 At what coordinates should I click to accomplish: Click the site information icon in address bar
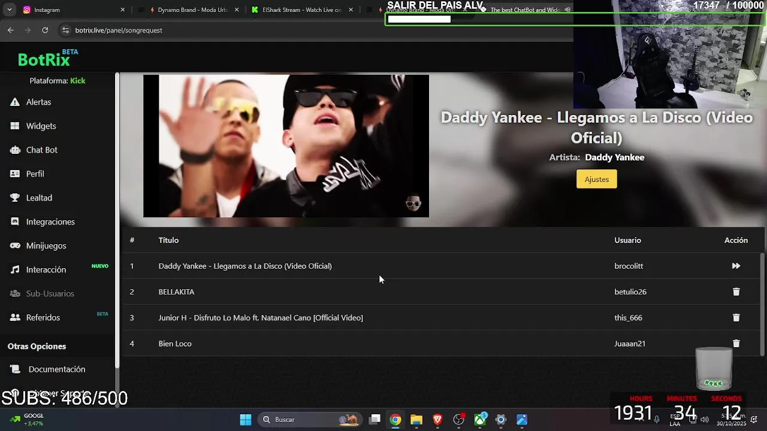[65, 30]
